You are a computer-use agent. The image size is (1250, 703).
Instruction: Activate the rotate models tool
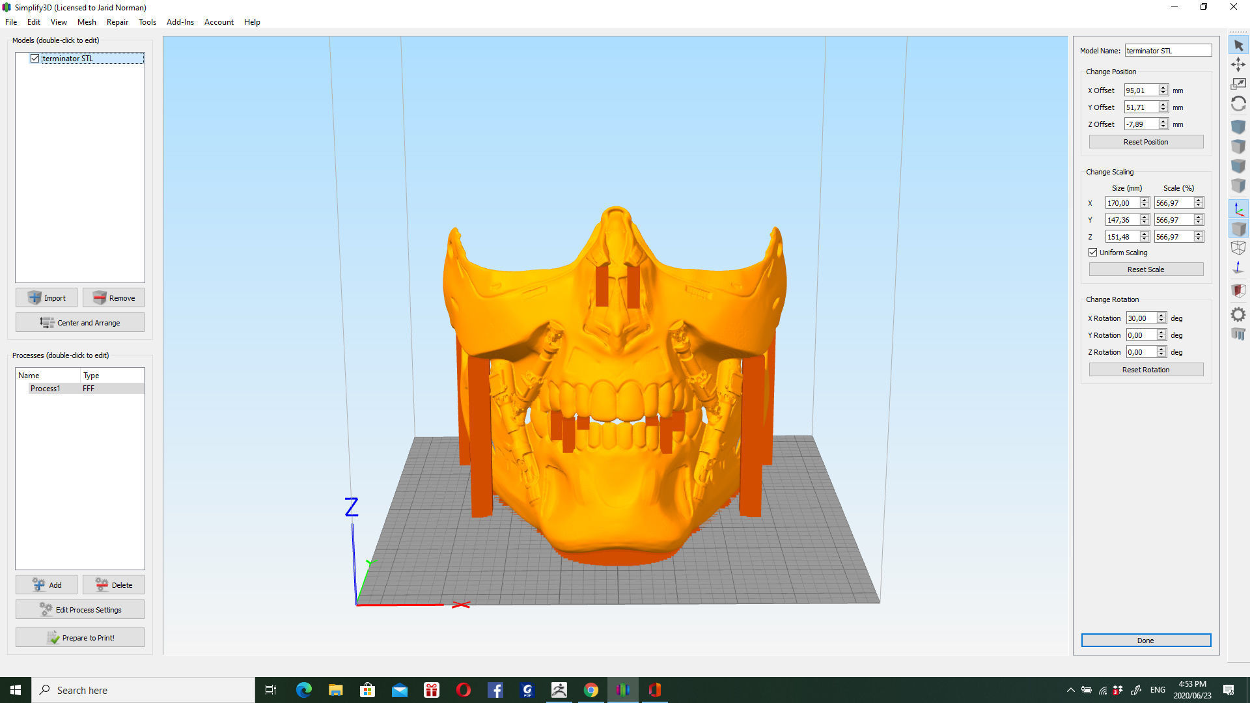1238,104
